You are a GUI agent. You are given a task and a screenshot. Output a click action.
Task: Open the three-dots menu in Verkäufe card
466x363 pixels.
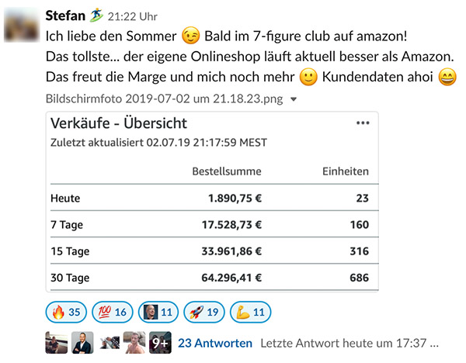363,123
